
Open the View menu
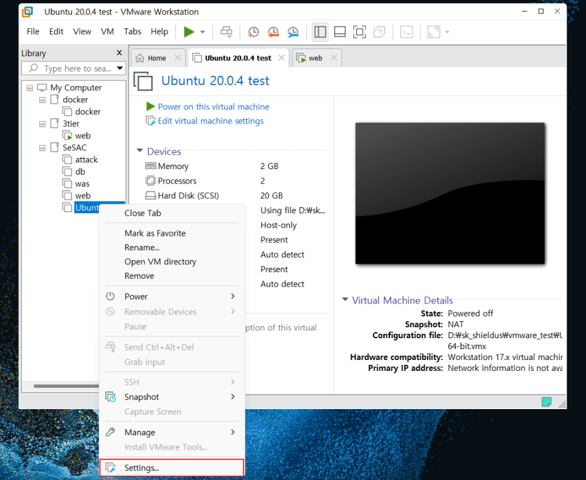(x=82, y=32)
